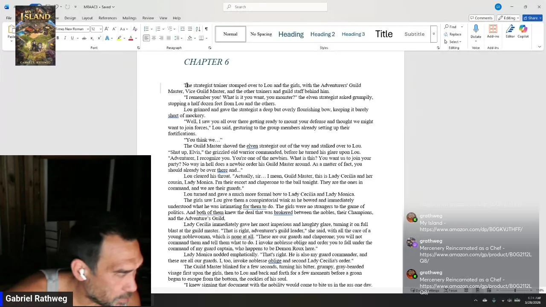Viewport: 546px width, 307px height.
Task: Switch to Review tab
Action: 148,18
